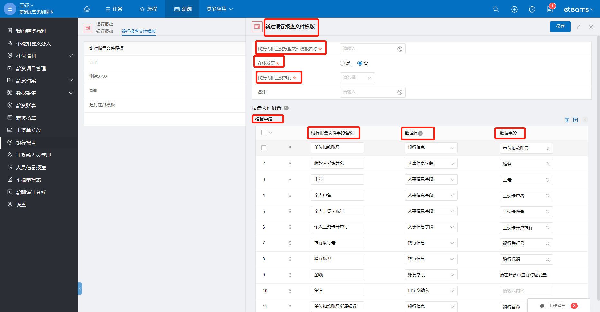Open template 1111 in list
600x312 pixels.
point(94,62)
